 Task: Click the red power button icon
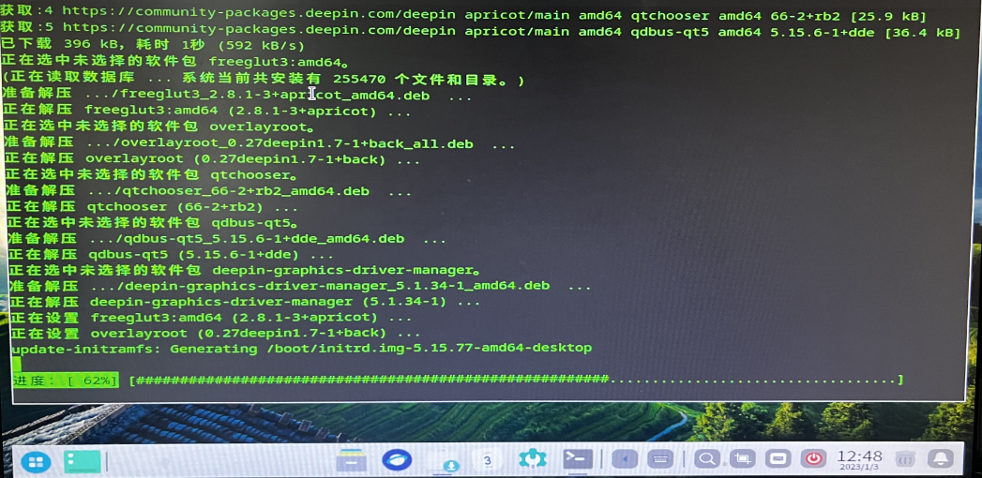click(813, 458)
